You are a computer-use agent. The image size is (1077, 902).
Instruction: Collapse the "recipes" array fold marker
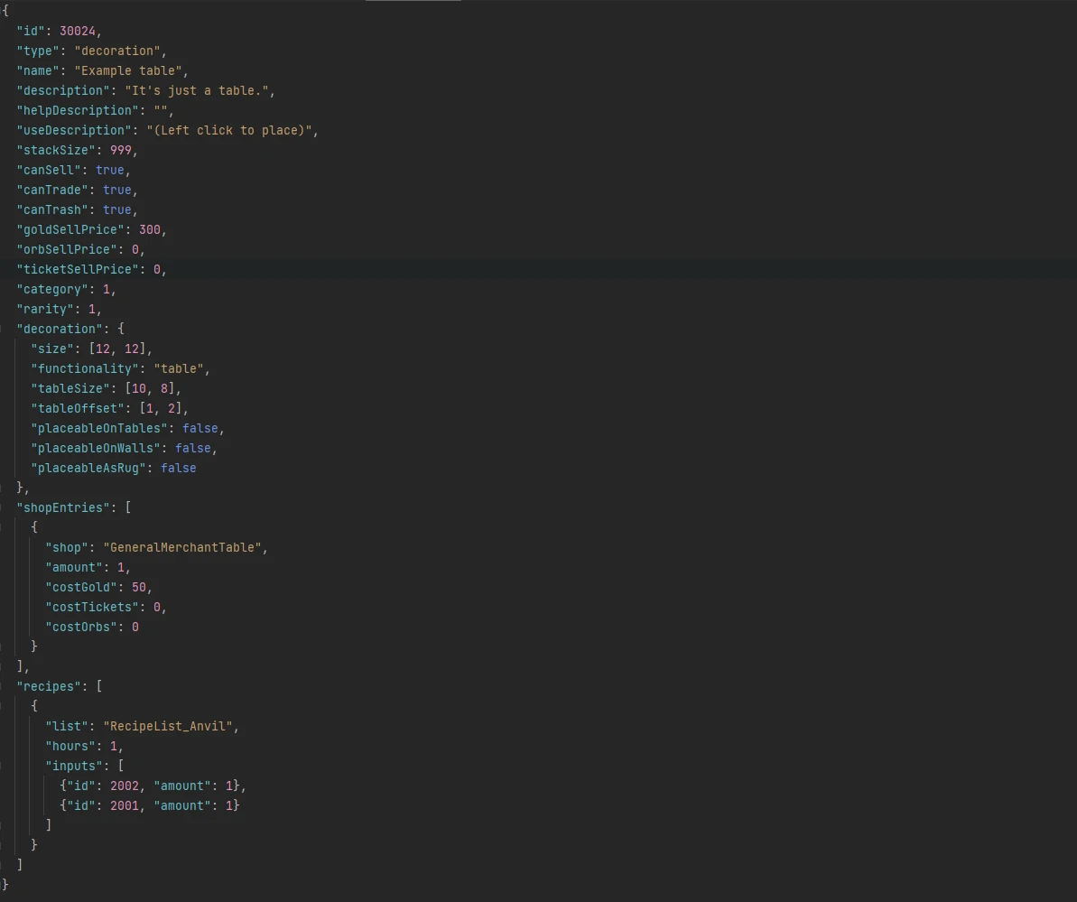click(x=1, y=686)
